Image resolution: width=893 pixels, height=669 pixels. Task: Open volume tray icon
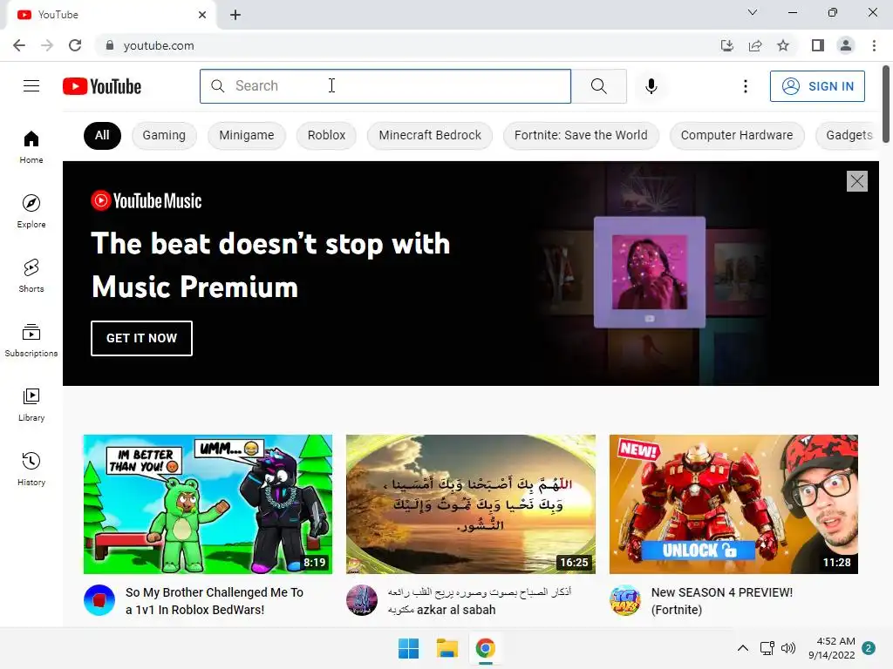point(788,648)
